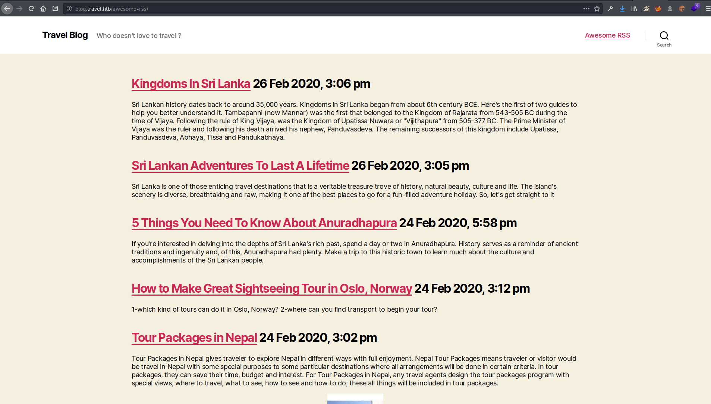Click the browser back arrow button
Viewport: 711px width, 404px height.
point(7,9)
